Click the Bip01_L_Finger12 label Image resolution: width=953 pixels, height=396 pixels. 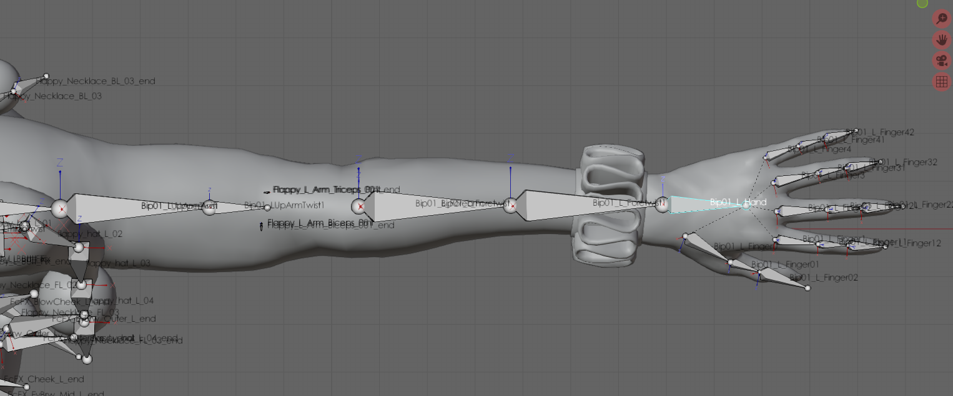[x=907, y=243]
